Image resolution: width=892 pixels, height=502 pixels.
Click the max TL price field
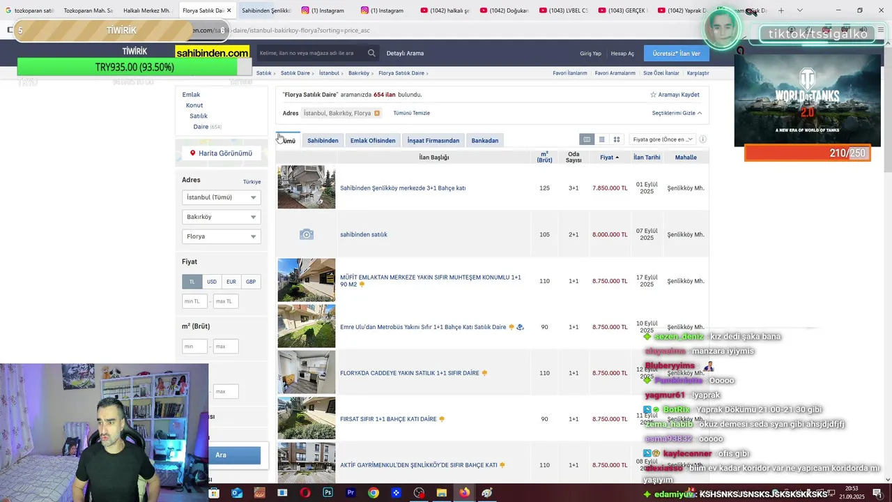click(226, 301)
